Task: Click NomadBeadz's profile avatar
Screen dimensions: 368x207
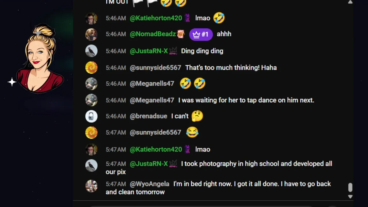Action: (x=91, y=34)
